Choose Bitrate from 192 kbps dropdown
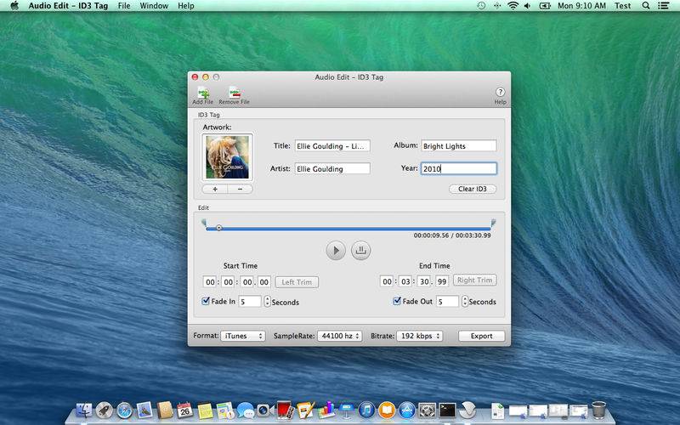Screen dimensions: 680x425 pyautogui.click(x=419, y=336)
